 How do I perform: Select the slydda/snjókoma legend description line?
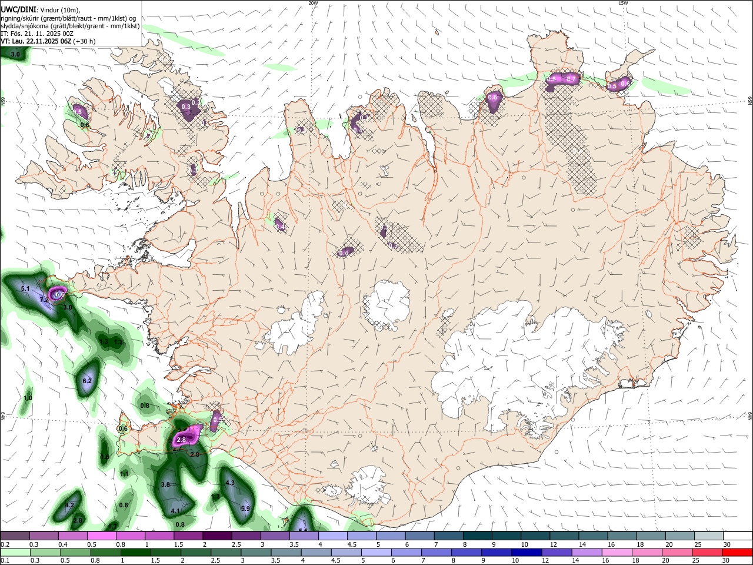click(70, 26)
